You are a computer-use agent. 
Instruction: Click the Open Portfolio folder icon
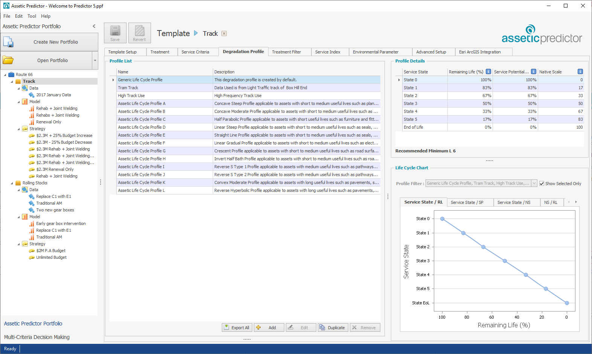8,60
